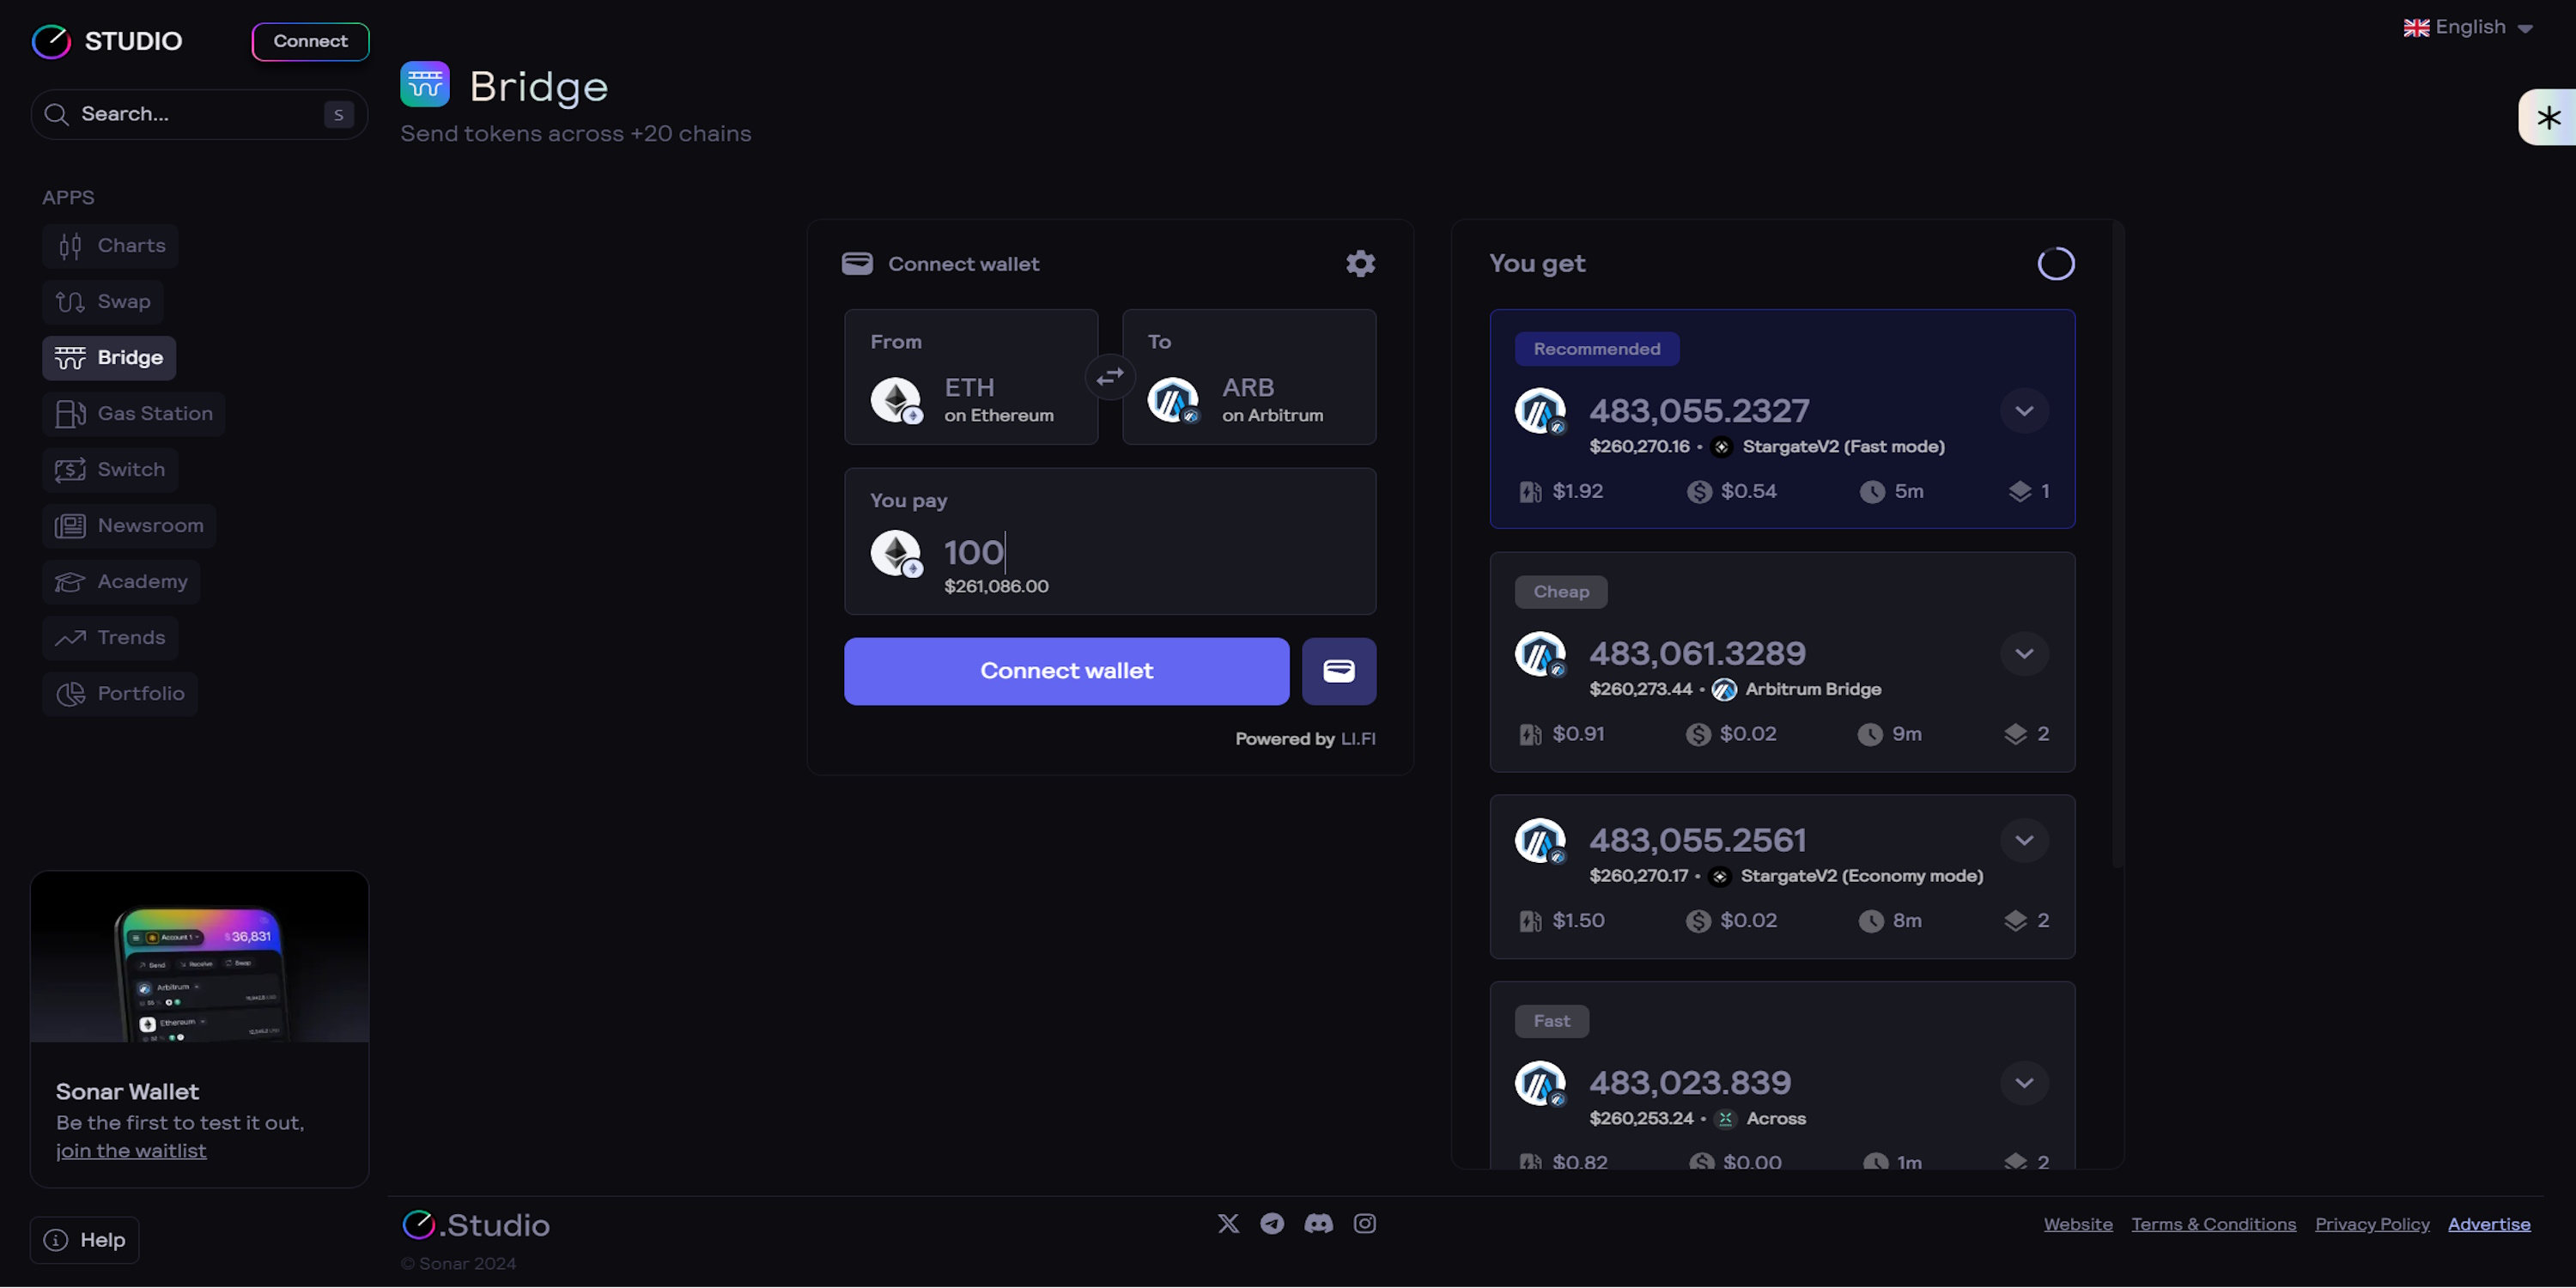Viewport: 2576px width, 1288px height.
Task: Click the wallet icon button beside Connect wallet
Action: (1338, 671)
